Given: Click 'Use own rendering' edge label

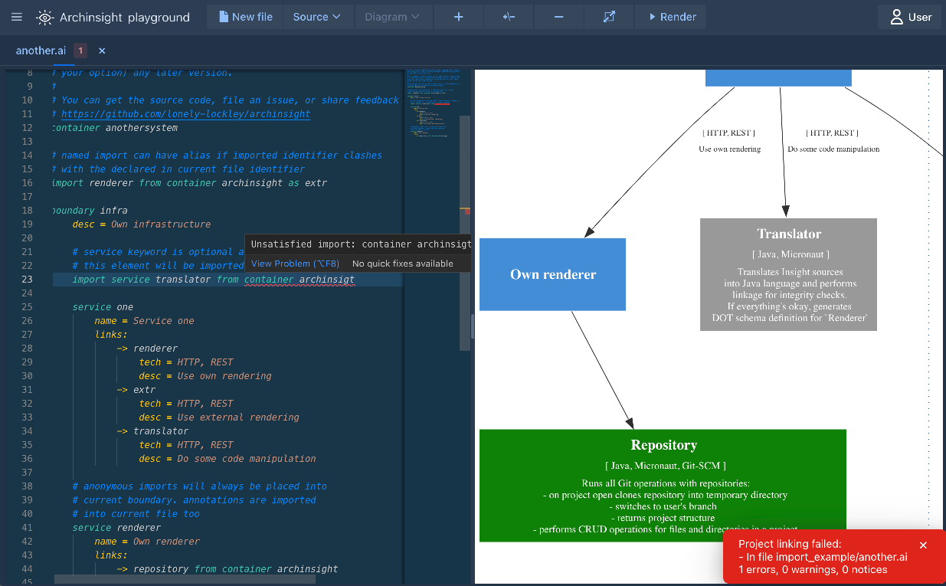Looking at the screenshot, I should point(729,149).
